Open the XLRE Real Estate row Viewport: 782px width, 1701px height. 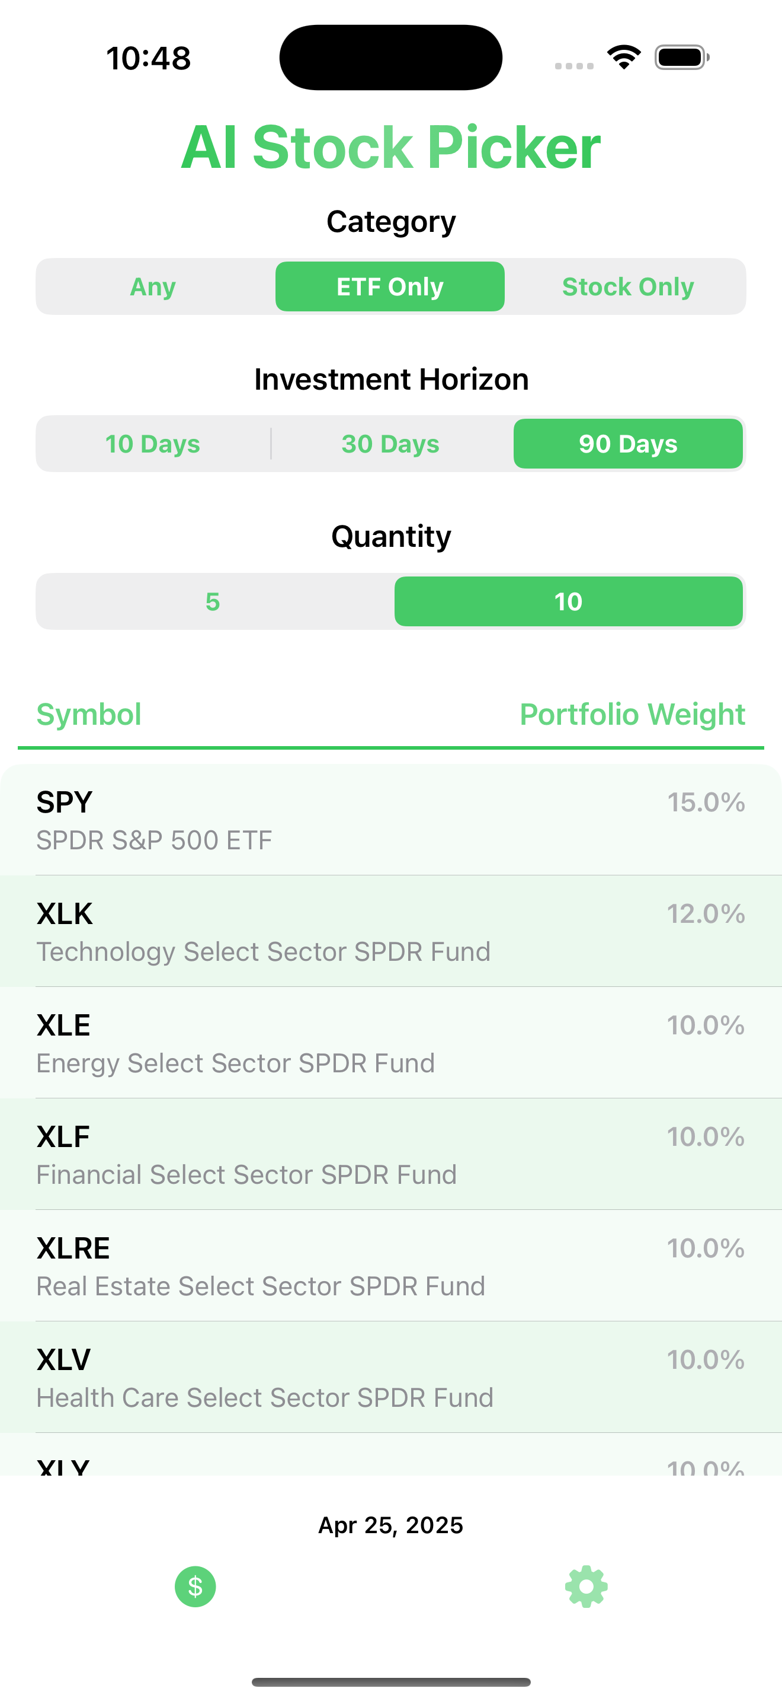[391, 1266]
